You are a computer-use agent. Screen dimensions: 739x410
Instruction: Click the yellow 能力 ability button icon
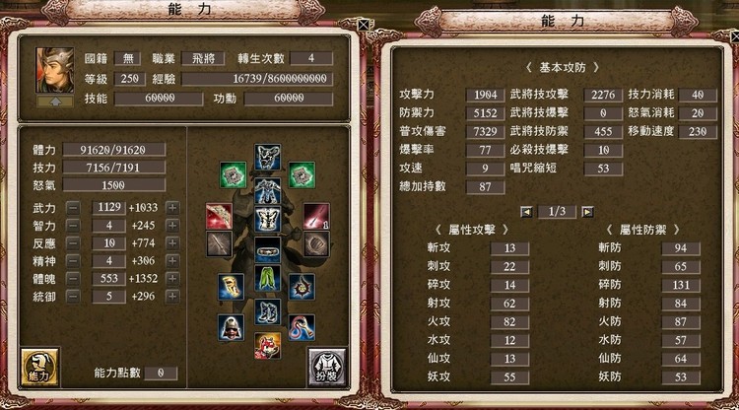click(39, 367)
